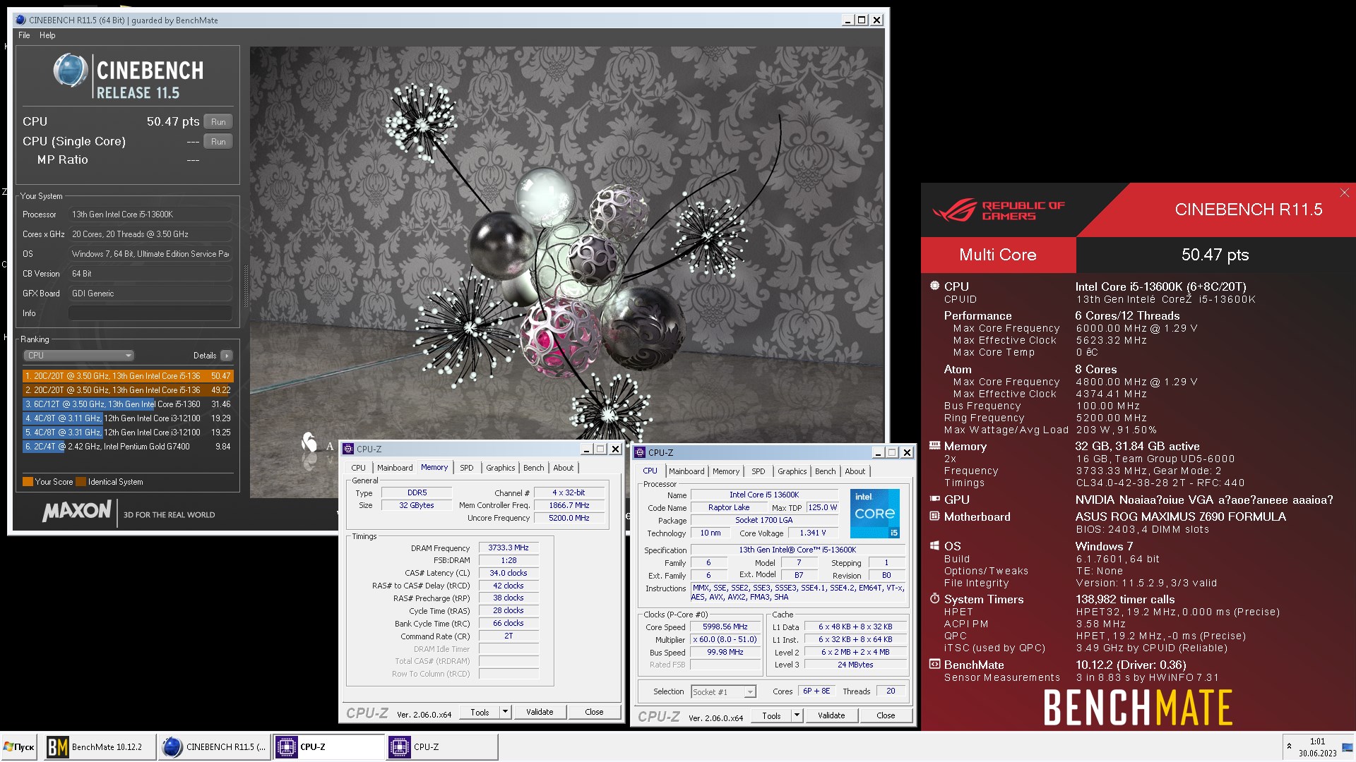The image size is (1356, 762).
Task: Open the Help menu in Cinebench
Action: [x=47, y=35]
